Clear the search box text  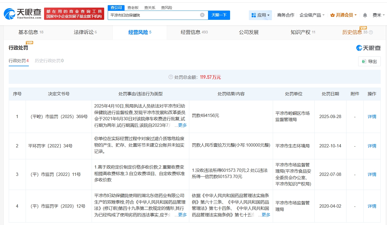202,15
